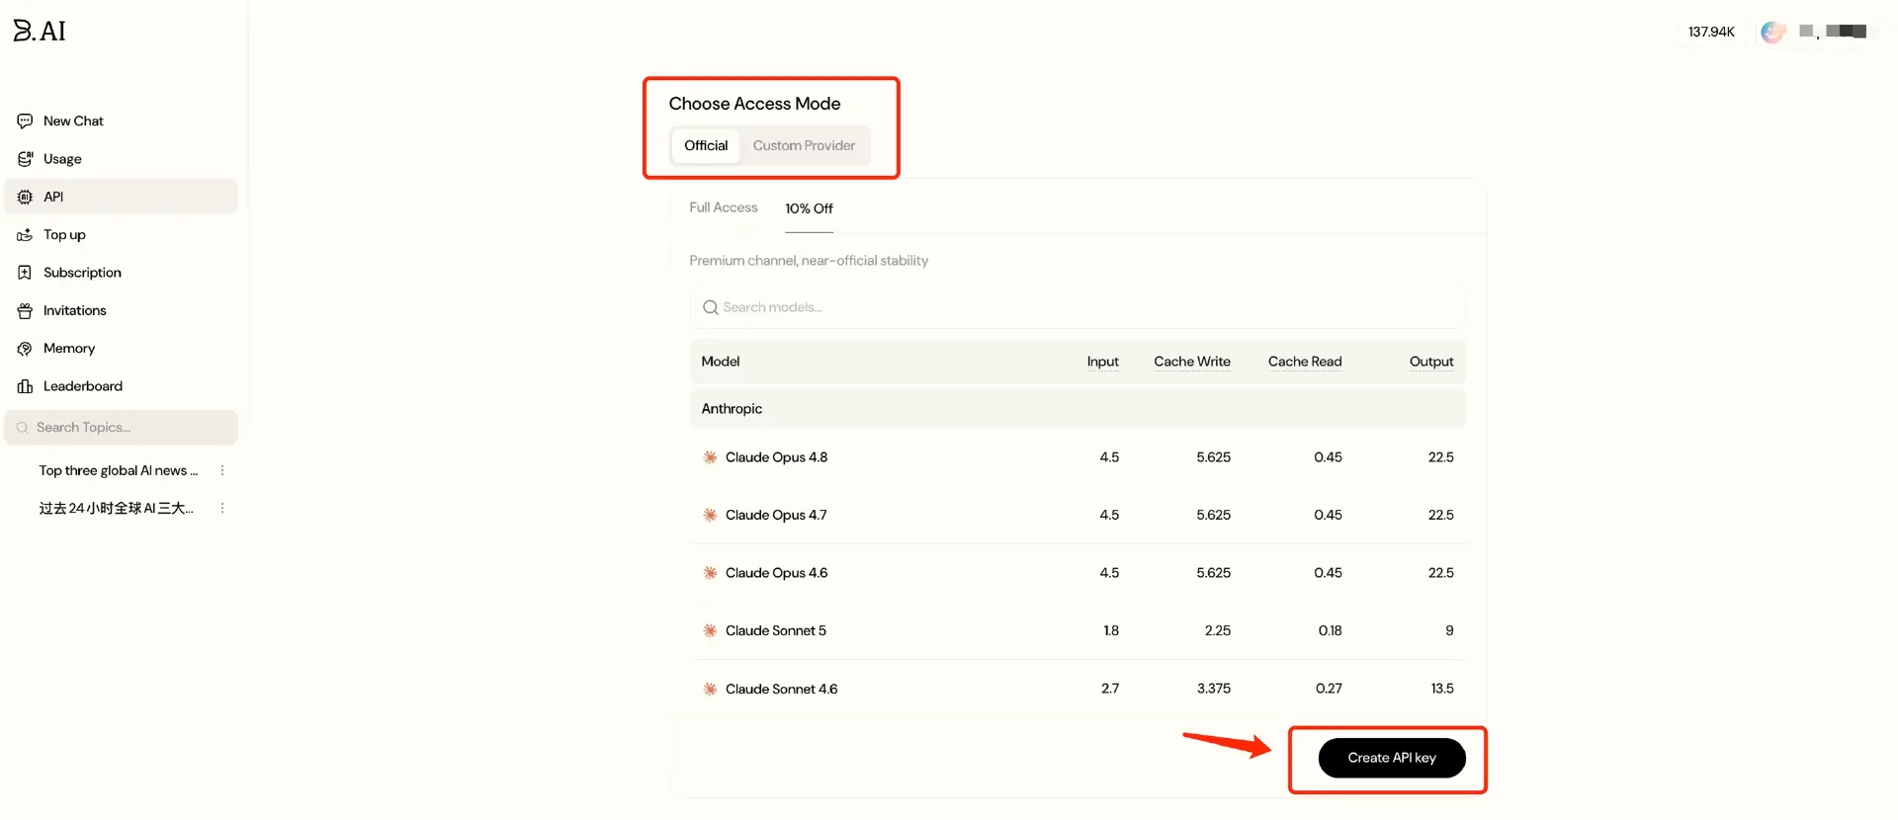Select the 10% Off tab
This screenshot has height=820, width=1898.
(809, 208)
